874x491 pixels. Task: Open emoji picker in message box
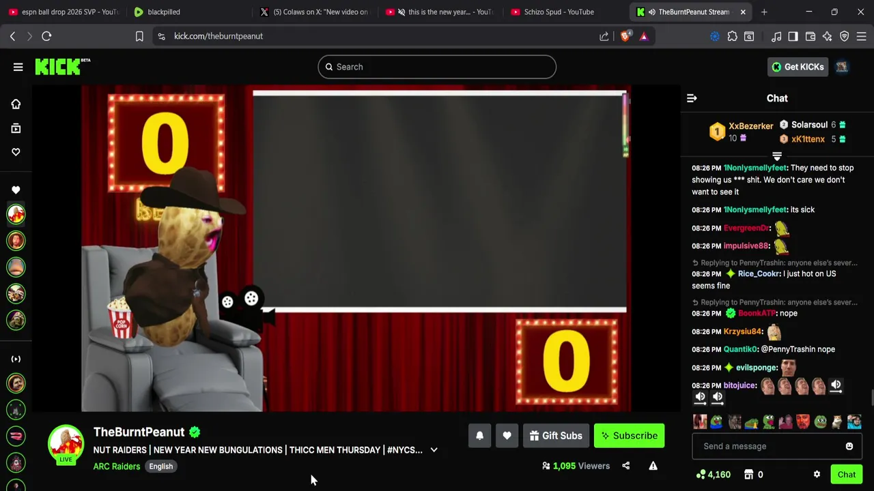coord(849,446)
